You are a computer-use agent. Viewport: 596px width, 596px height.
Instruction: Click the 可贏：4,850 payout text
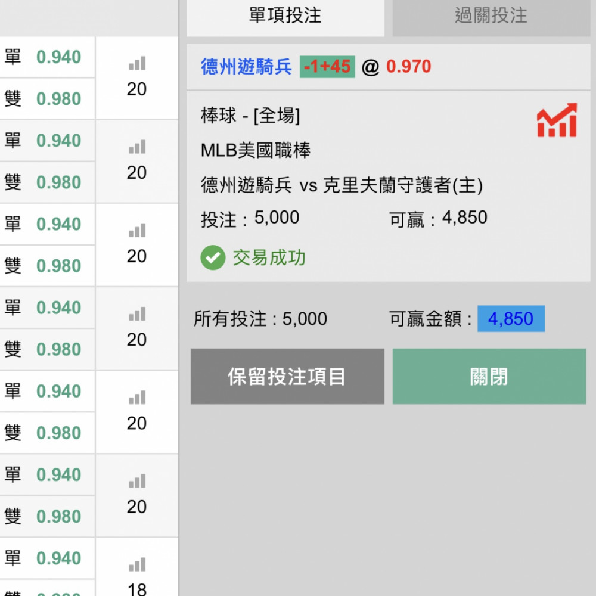(438, 219)
